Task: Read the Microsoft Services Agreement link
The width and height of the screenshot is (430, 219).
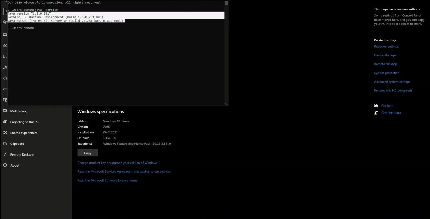Action: click(124, 172)
